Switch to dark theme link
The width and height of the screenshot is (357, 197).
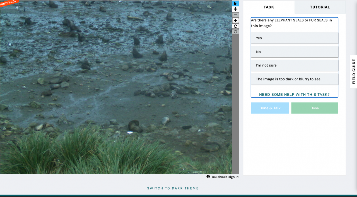click(173, 188)
